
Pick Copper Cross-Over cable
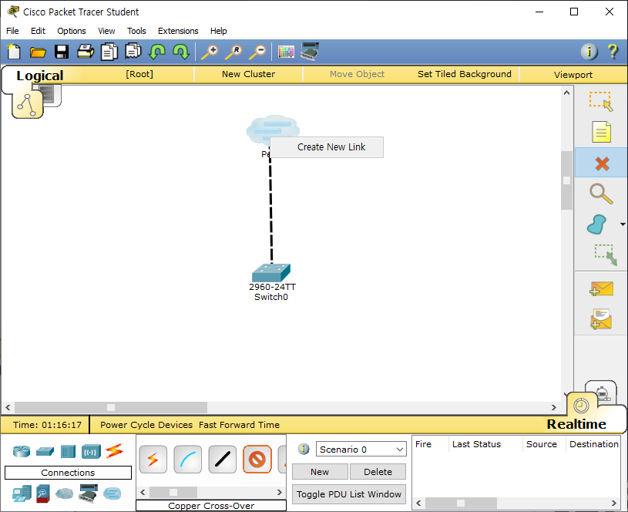[257, 460]
